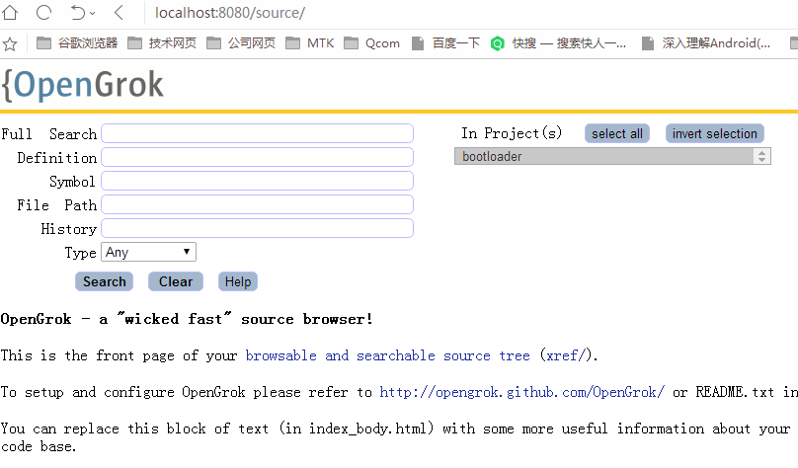The image size is (798, 468).
Task: Focus the Symbol input field
Action: coord(257,181)
